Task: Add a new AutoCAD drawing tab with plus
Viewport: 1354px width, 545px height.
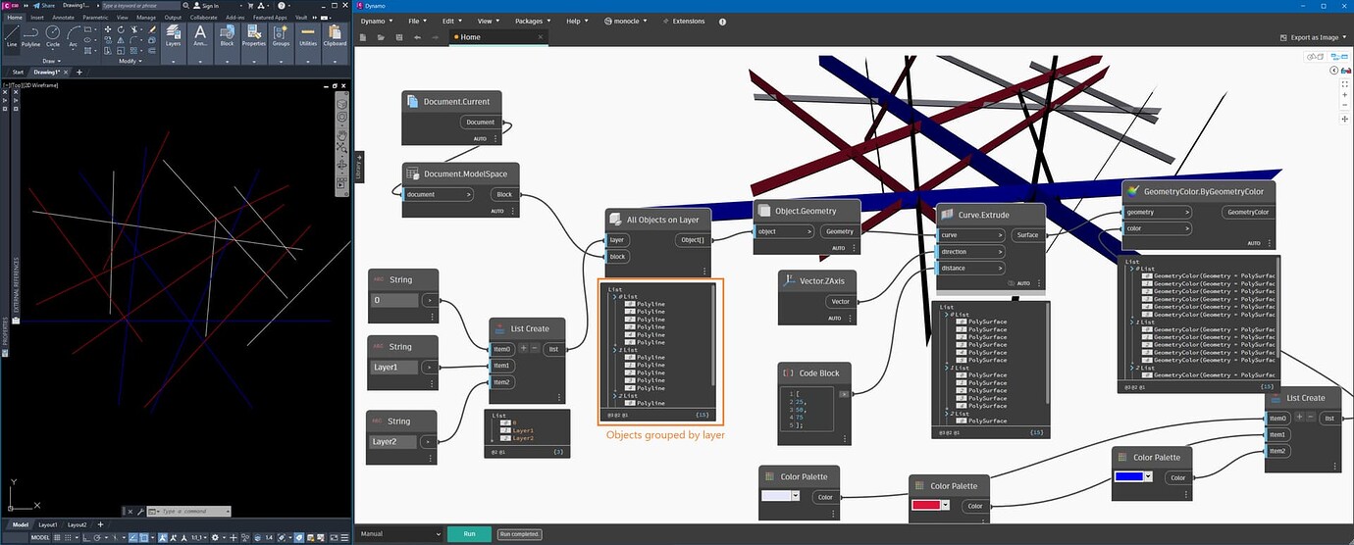Action: point(80,72)
